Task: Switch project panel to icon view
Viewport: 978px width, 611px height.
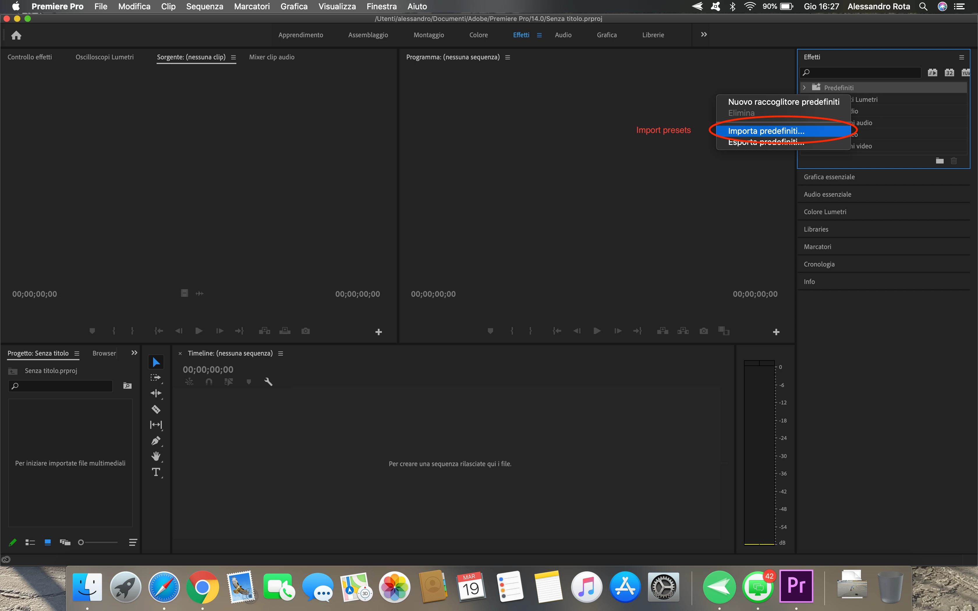Action: [x=48, y=542]
